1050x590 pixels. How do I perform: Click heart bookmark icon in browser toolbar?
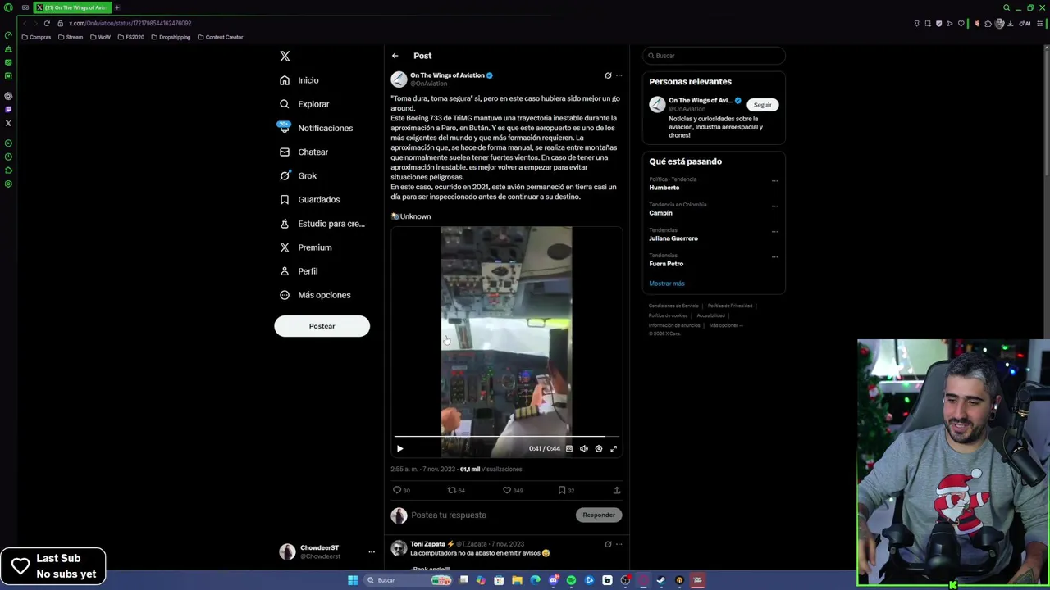961,24
